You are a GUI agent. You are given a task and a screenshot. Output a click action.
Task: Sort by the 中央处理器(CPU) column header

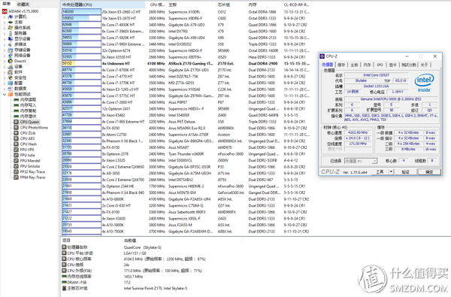103,5
